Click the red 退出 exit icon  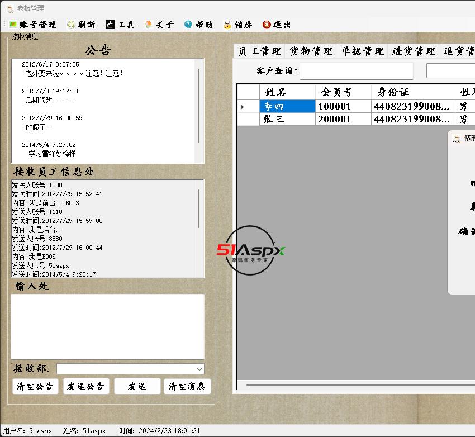pyautogui.click(x=267, y=25)
